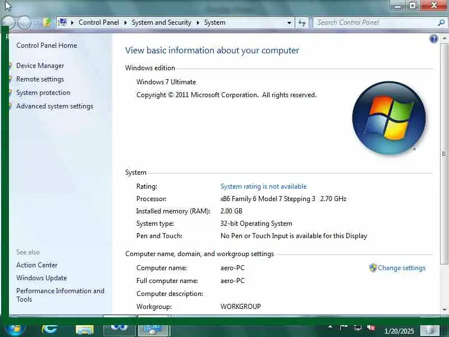This screenshot has width=449, height=337.
Task: Open the address bar history dropdown
Action: (289, 22)
